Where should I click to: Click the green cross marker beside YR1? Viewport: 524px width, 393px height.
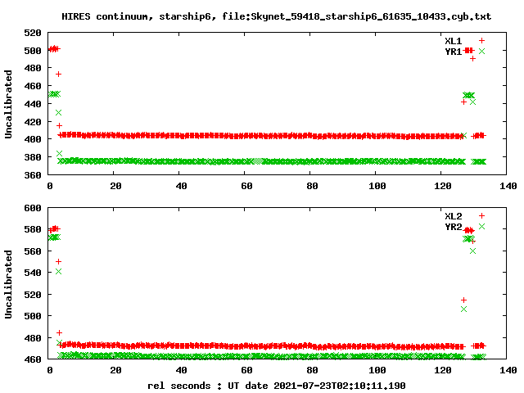481,51
